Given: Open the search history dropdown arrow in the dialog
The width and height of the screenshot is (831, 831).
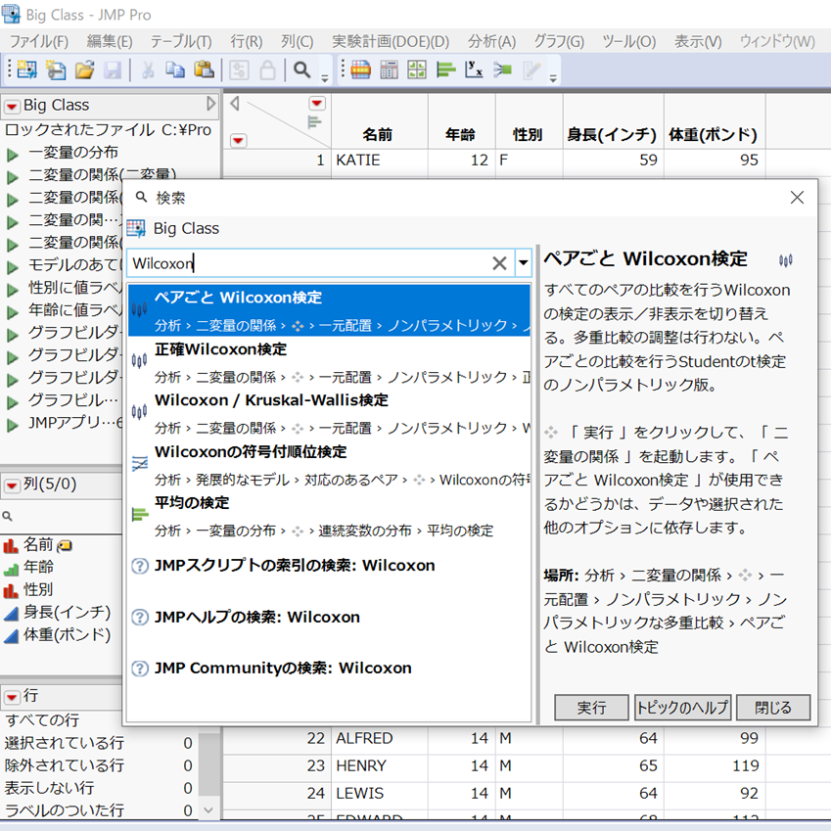Looking at the screenshot, I should coord(523,263).
